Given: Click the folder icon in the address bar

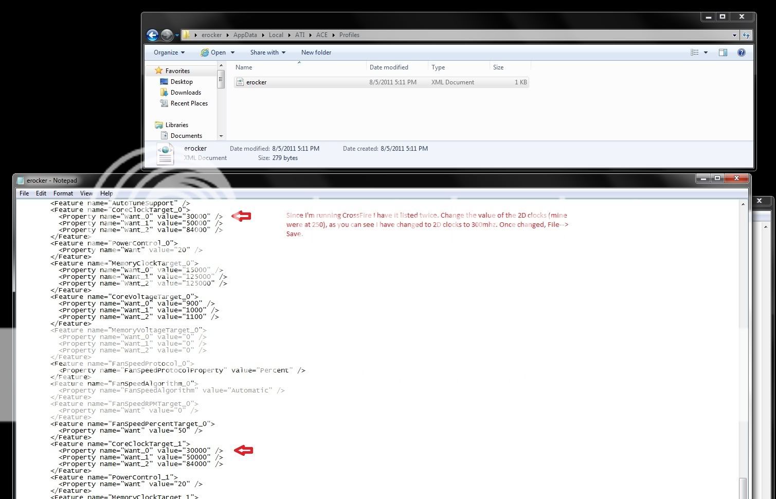Looking at the screenshot, I should tap(186, 35).
